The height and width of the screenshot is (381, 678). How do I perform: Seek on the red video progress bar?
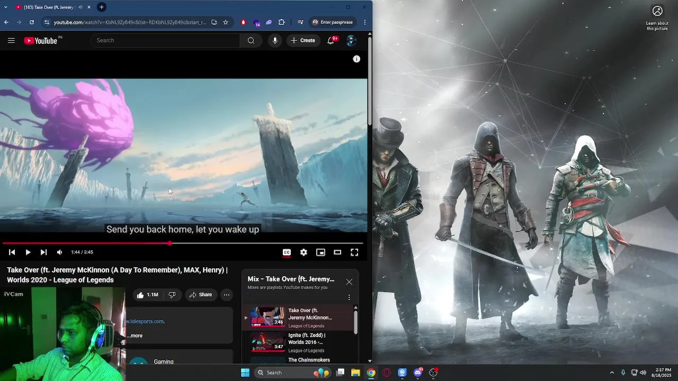pos(183,243)
